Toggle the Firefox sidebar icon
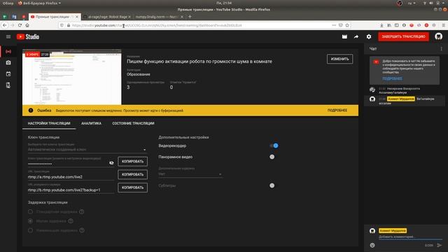This screenshot has width=448, height=252. [396, 25]
